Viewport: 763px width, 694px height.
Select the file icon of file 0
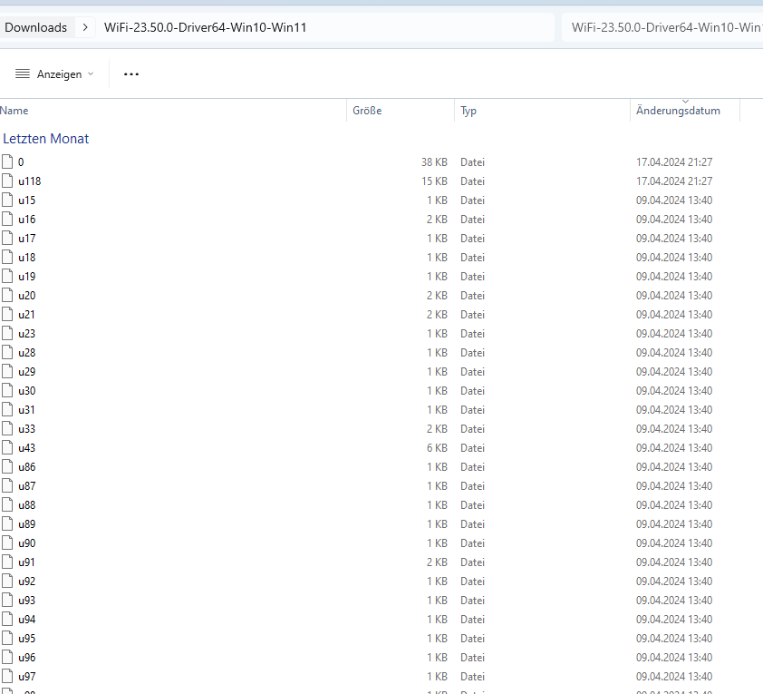point(7,161)
